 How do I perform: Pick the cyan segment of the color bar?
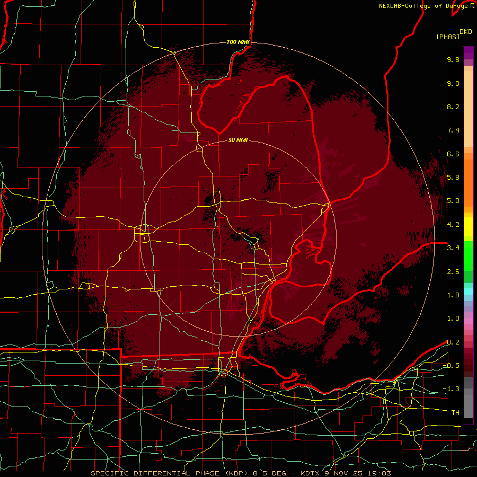(468, 291)
